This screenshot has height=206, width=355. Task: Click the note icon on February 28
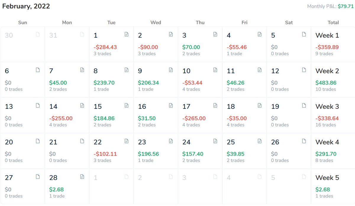[82, 177]
